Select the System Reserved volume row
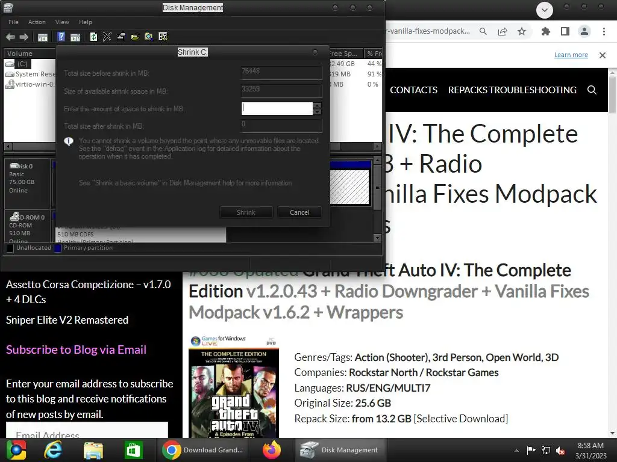Viewport: 617px width, 462px height. click(29, 74)
